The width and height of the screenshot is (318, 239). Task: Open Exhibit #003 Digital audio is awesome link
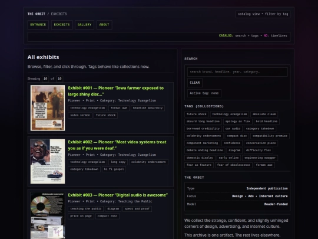[118, 195]
